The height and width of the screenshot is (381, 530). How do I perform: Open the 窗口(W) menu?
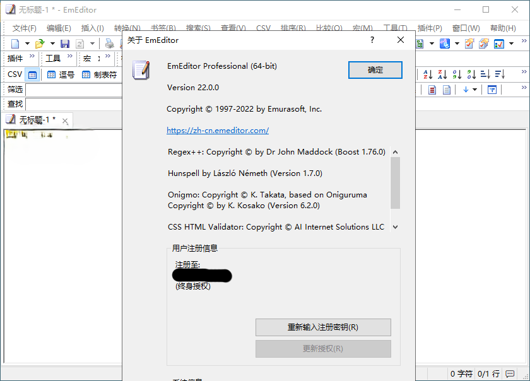[x=466, y=28]
